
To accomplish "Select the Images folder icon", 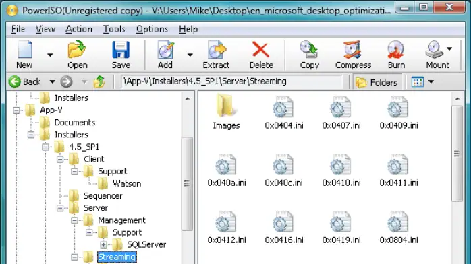I will (x=226, y=112).
